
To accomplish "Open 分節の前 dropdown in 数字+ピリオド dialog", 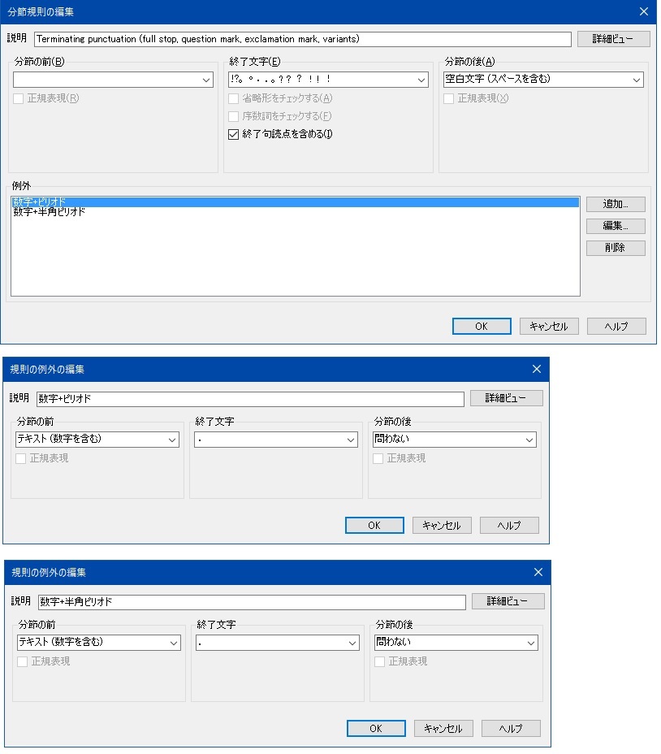I will (172, 440).
